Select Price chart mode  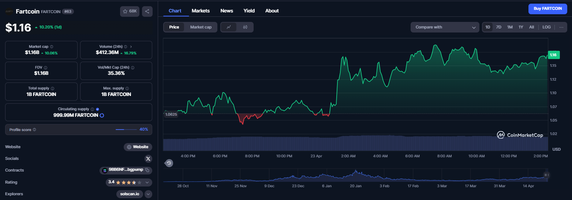point(174,27)
